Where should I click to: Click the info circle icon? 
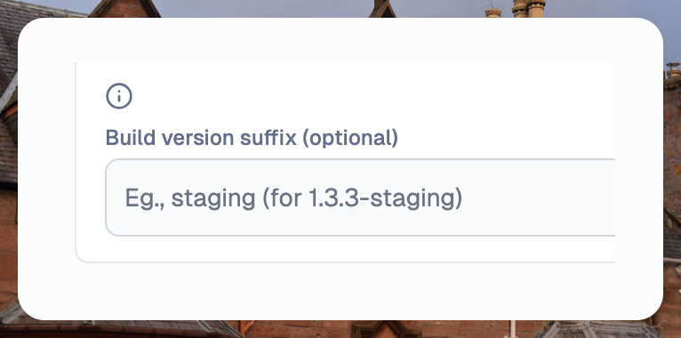point(119,96)
